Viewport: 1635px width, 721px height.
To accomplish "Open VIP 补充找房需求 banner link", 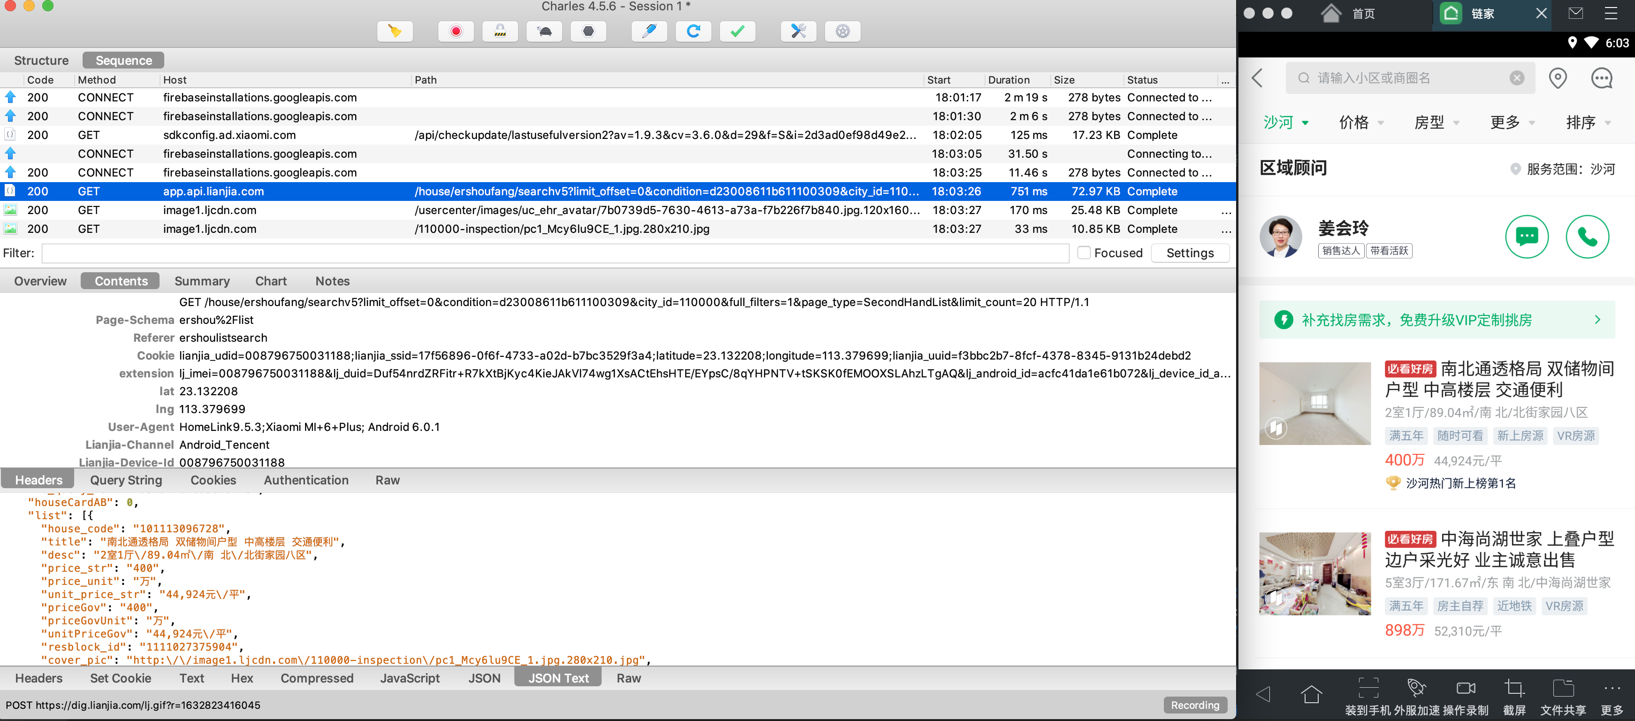I will (x=1437, y=320).
